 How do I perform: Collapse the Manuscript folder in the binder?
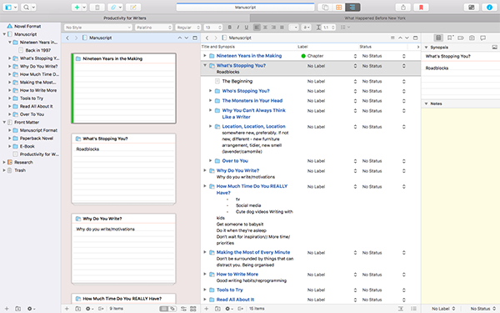[4, 34]
